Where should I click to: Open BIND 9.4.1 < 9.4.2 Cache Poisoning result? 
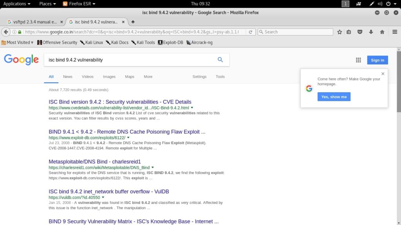point(127,132)
